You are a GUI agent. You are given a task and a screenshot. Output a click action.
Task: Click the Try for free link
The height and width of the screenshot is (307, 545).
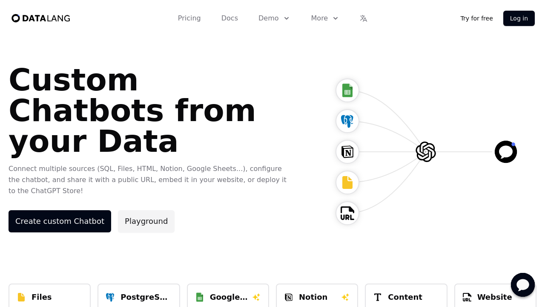tap(476, 18)
